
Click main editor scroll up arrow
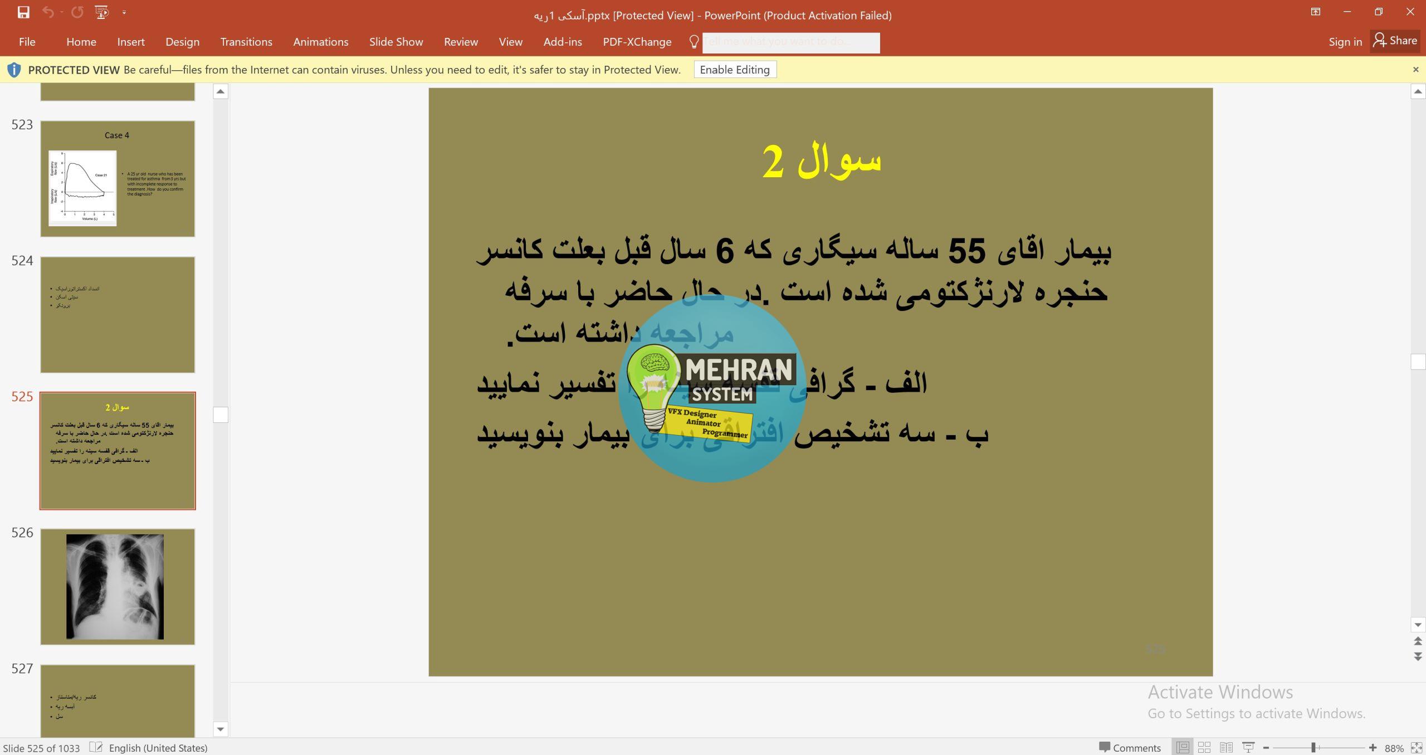pos(1418,91)
